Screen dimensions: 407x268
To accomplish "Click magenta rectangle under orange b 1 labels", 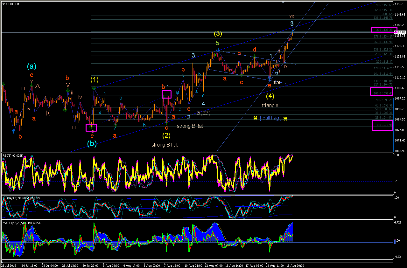I will (167, 94).
